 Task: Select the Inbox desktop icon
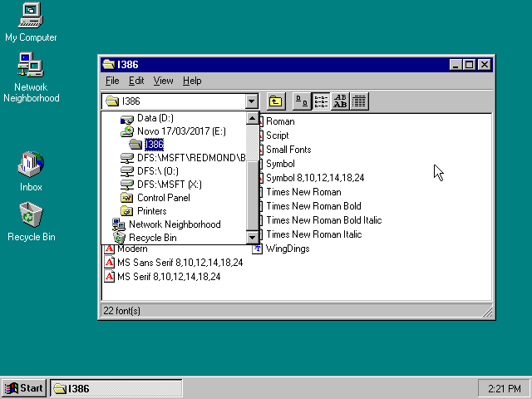[31, 170]
